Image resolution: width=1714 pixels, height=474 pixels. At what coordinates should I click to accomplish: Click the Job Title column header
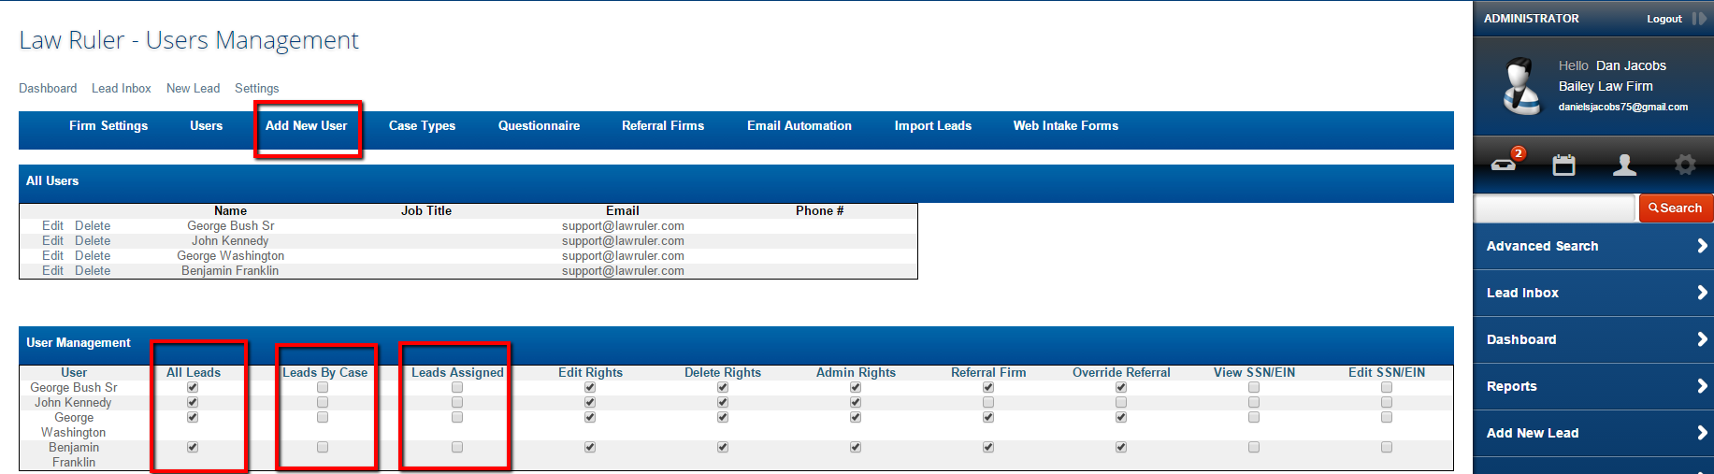pos(426,210)
